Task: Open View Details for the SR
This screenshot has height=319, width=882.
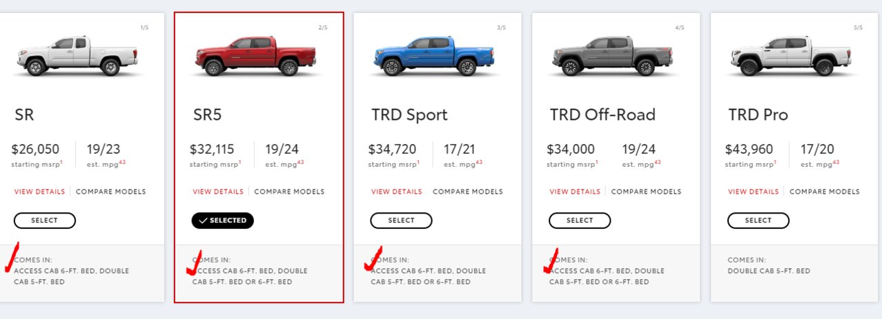Action: 39,192
